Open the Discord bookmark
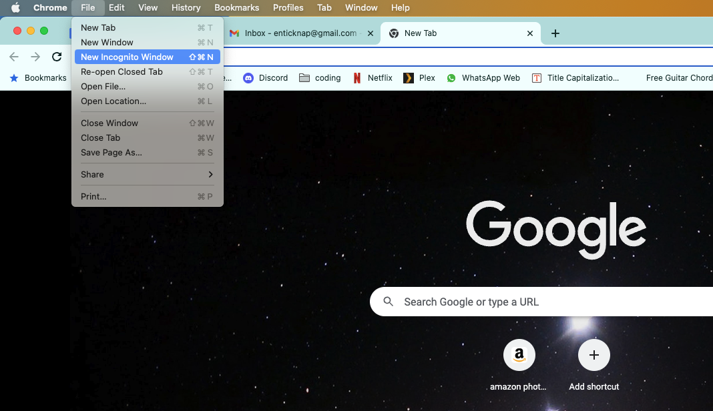Image resolution: width=713 pixels, height=411 pixels. (266, 78)
